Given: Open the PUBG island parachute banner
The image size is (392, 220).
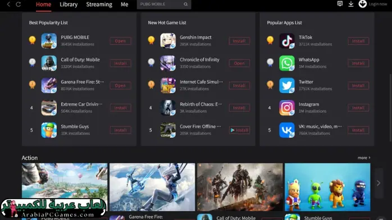Looking at the screenshot, I should tap(65, 187).
